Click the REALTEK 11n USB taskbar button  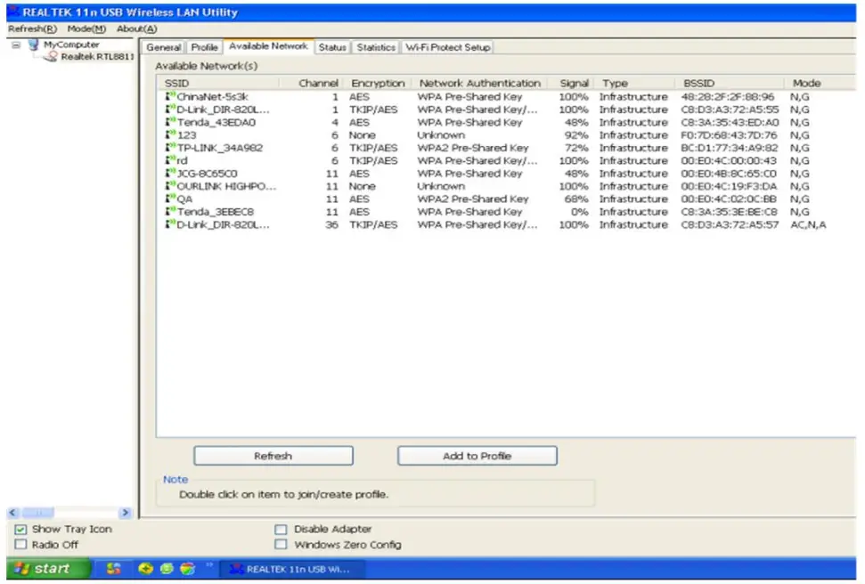tap(292, 569)
